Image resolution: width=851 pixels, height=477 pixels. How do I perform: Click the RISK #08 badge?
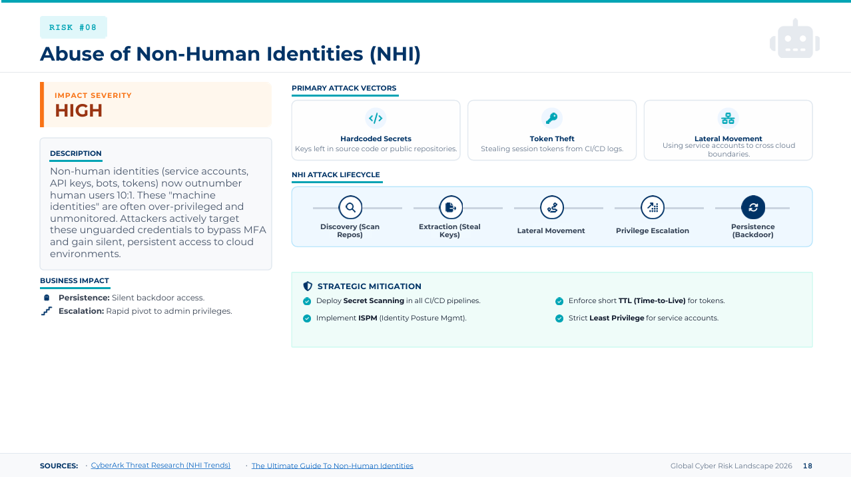[x=73, y=27]
